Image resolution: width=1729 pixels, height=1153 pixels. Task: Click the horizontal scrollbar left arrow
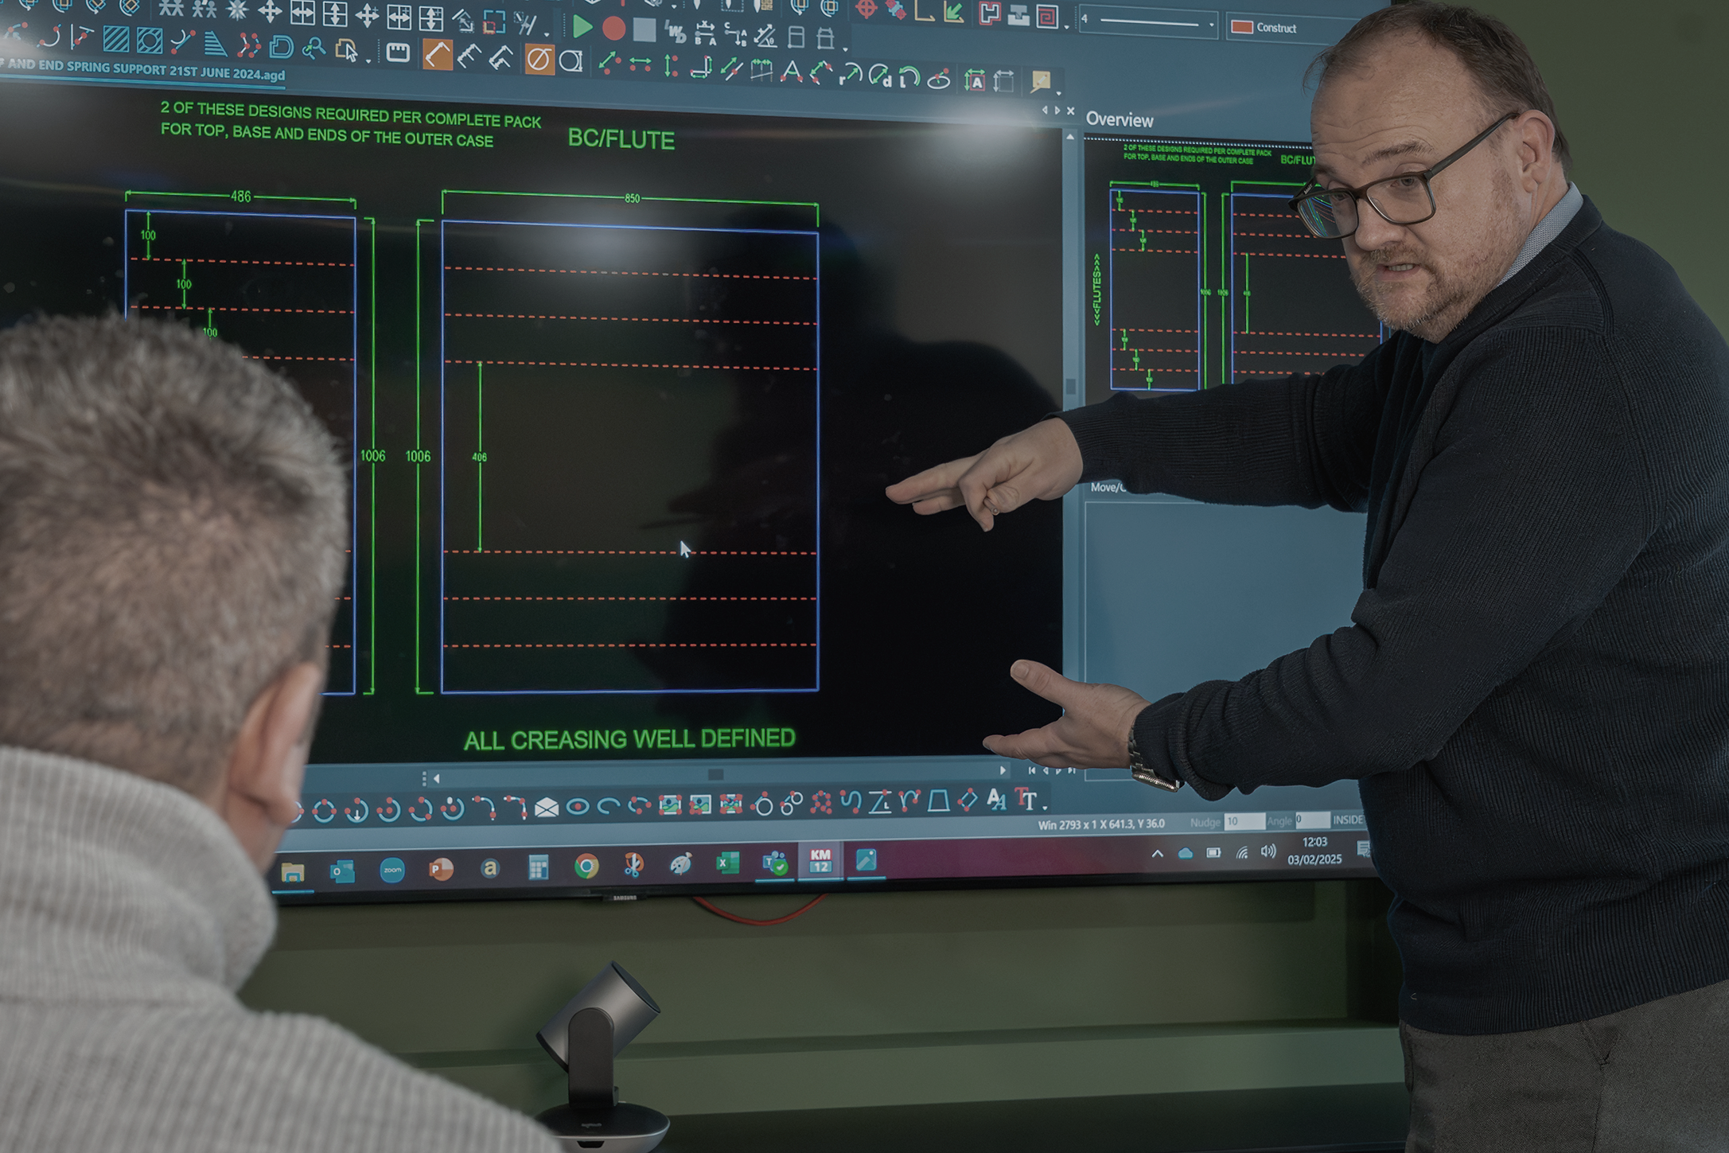tap(436, 777)
